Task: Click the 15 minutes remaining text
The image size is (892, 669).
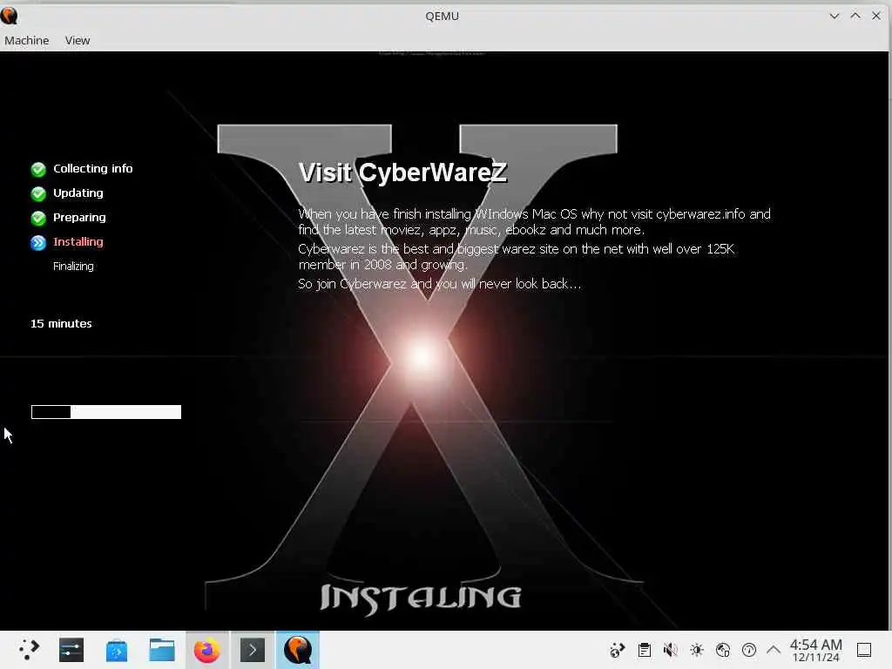Action: click(61, 324)
